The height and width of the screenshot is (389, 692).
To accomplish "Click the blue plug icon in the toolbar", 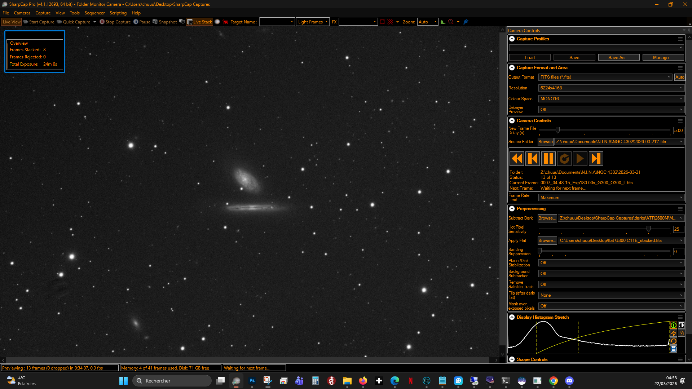I will pyautogui.click(x=466, y=22).
